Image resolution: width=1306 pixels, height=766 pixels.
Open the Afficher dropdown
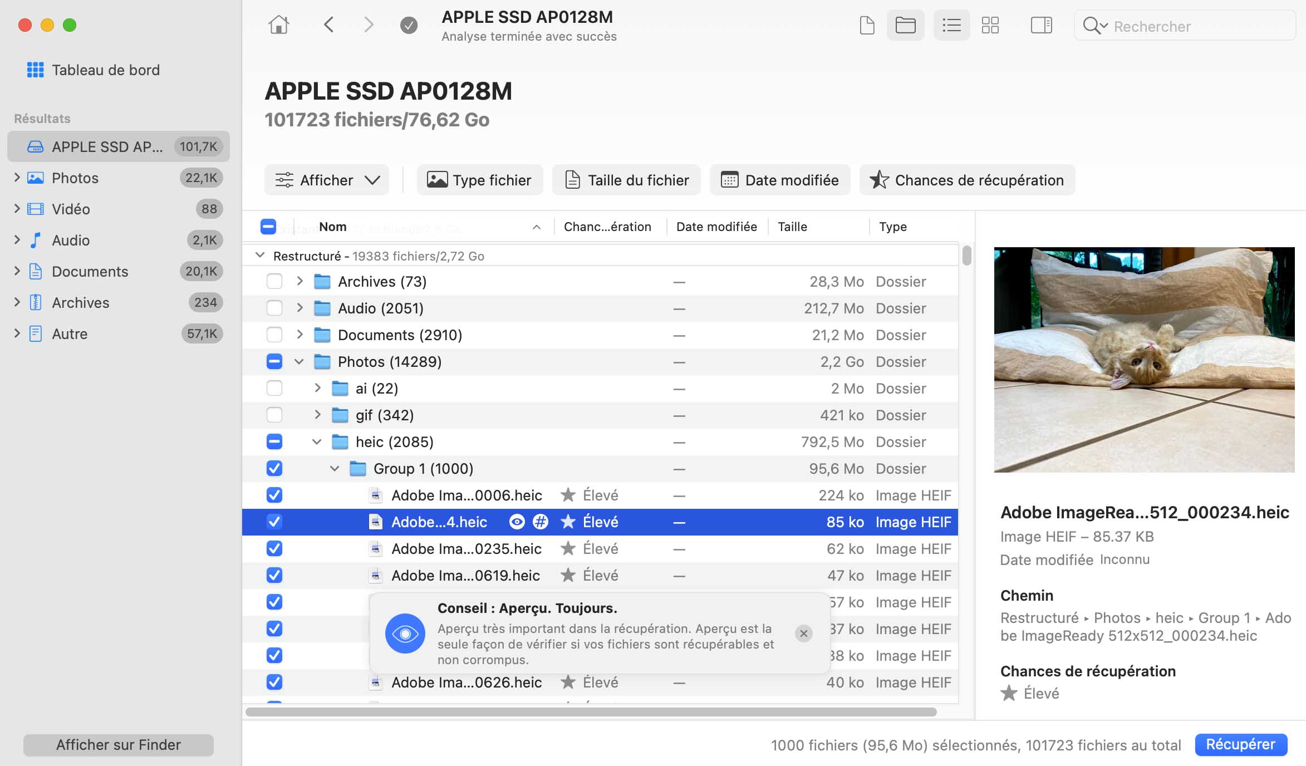pyautogui.click(x=327, y=180)
